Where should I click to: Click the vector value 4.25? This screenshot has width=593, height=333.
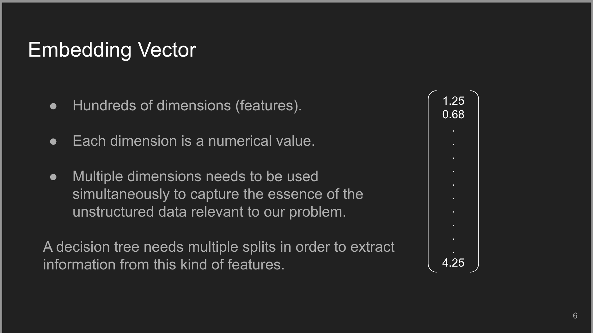(453, 263)
